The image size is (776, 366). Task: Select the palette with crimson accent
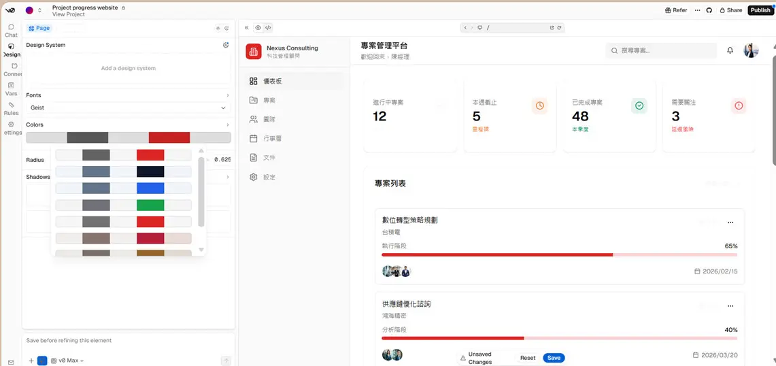123,238
